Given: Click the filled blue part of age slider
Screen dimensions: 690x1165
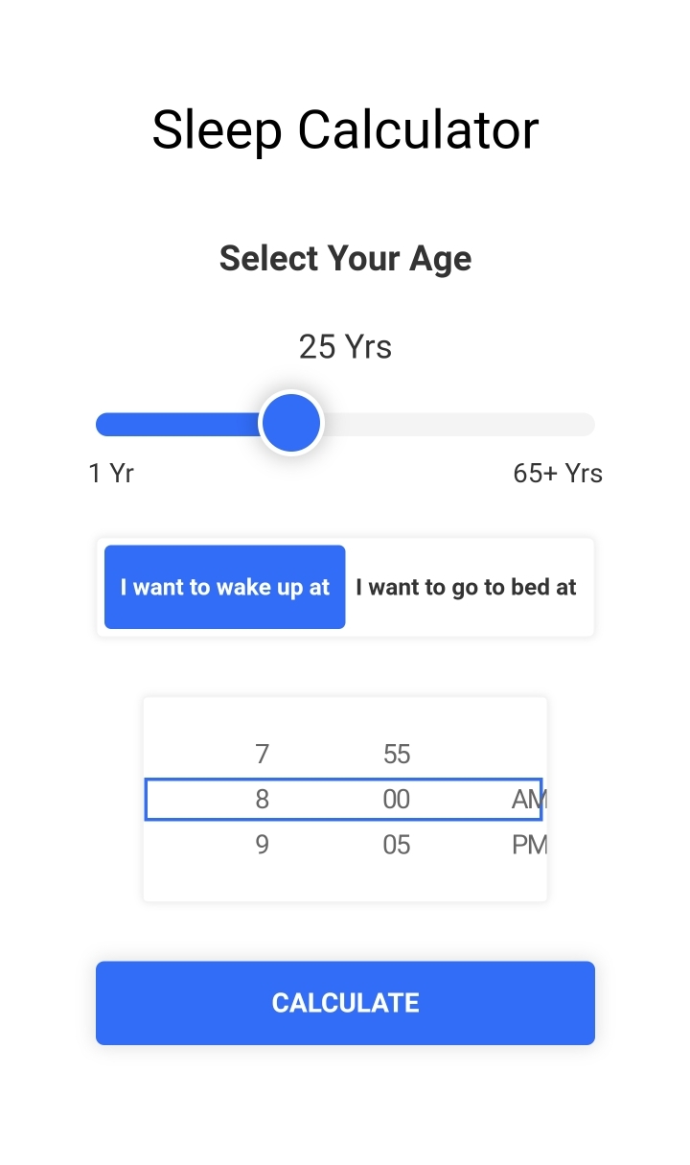Looking at the screenshot, I should (x=177, y=424).
